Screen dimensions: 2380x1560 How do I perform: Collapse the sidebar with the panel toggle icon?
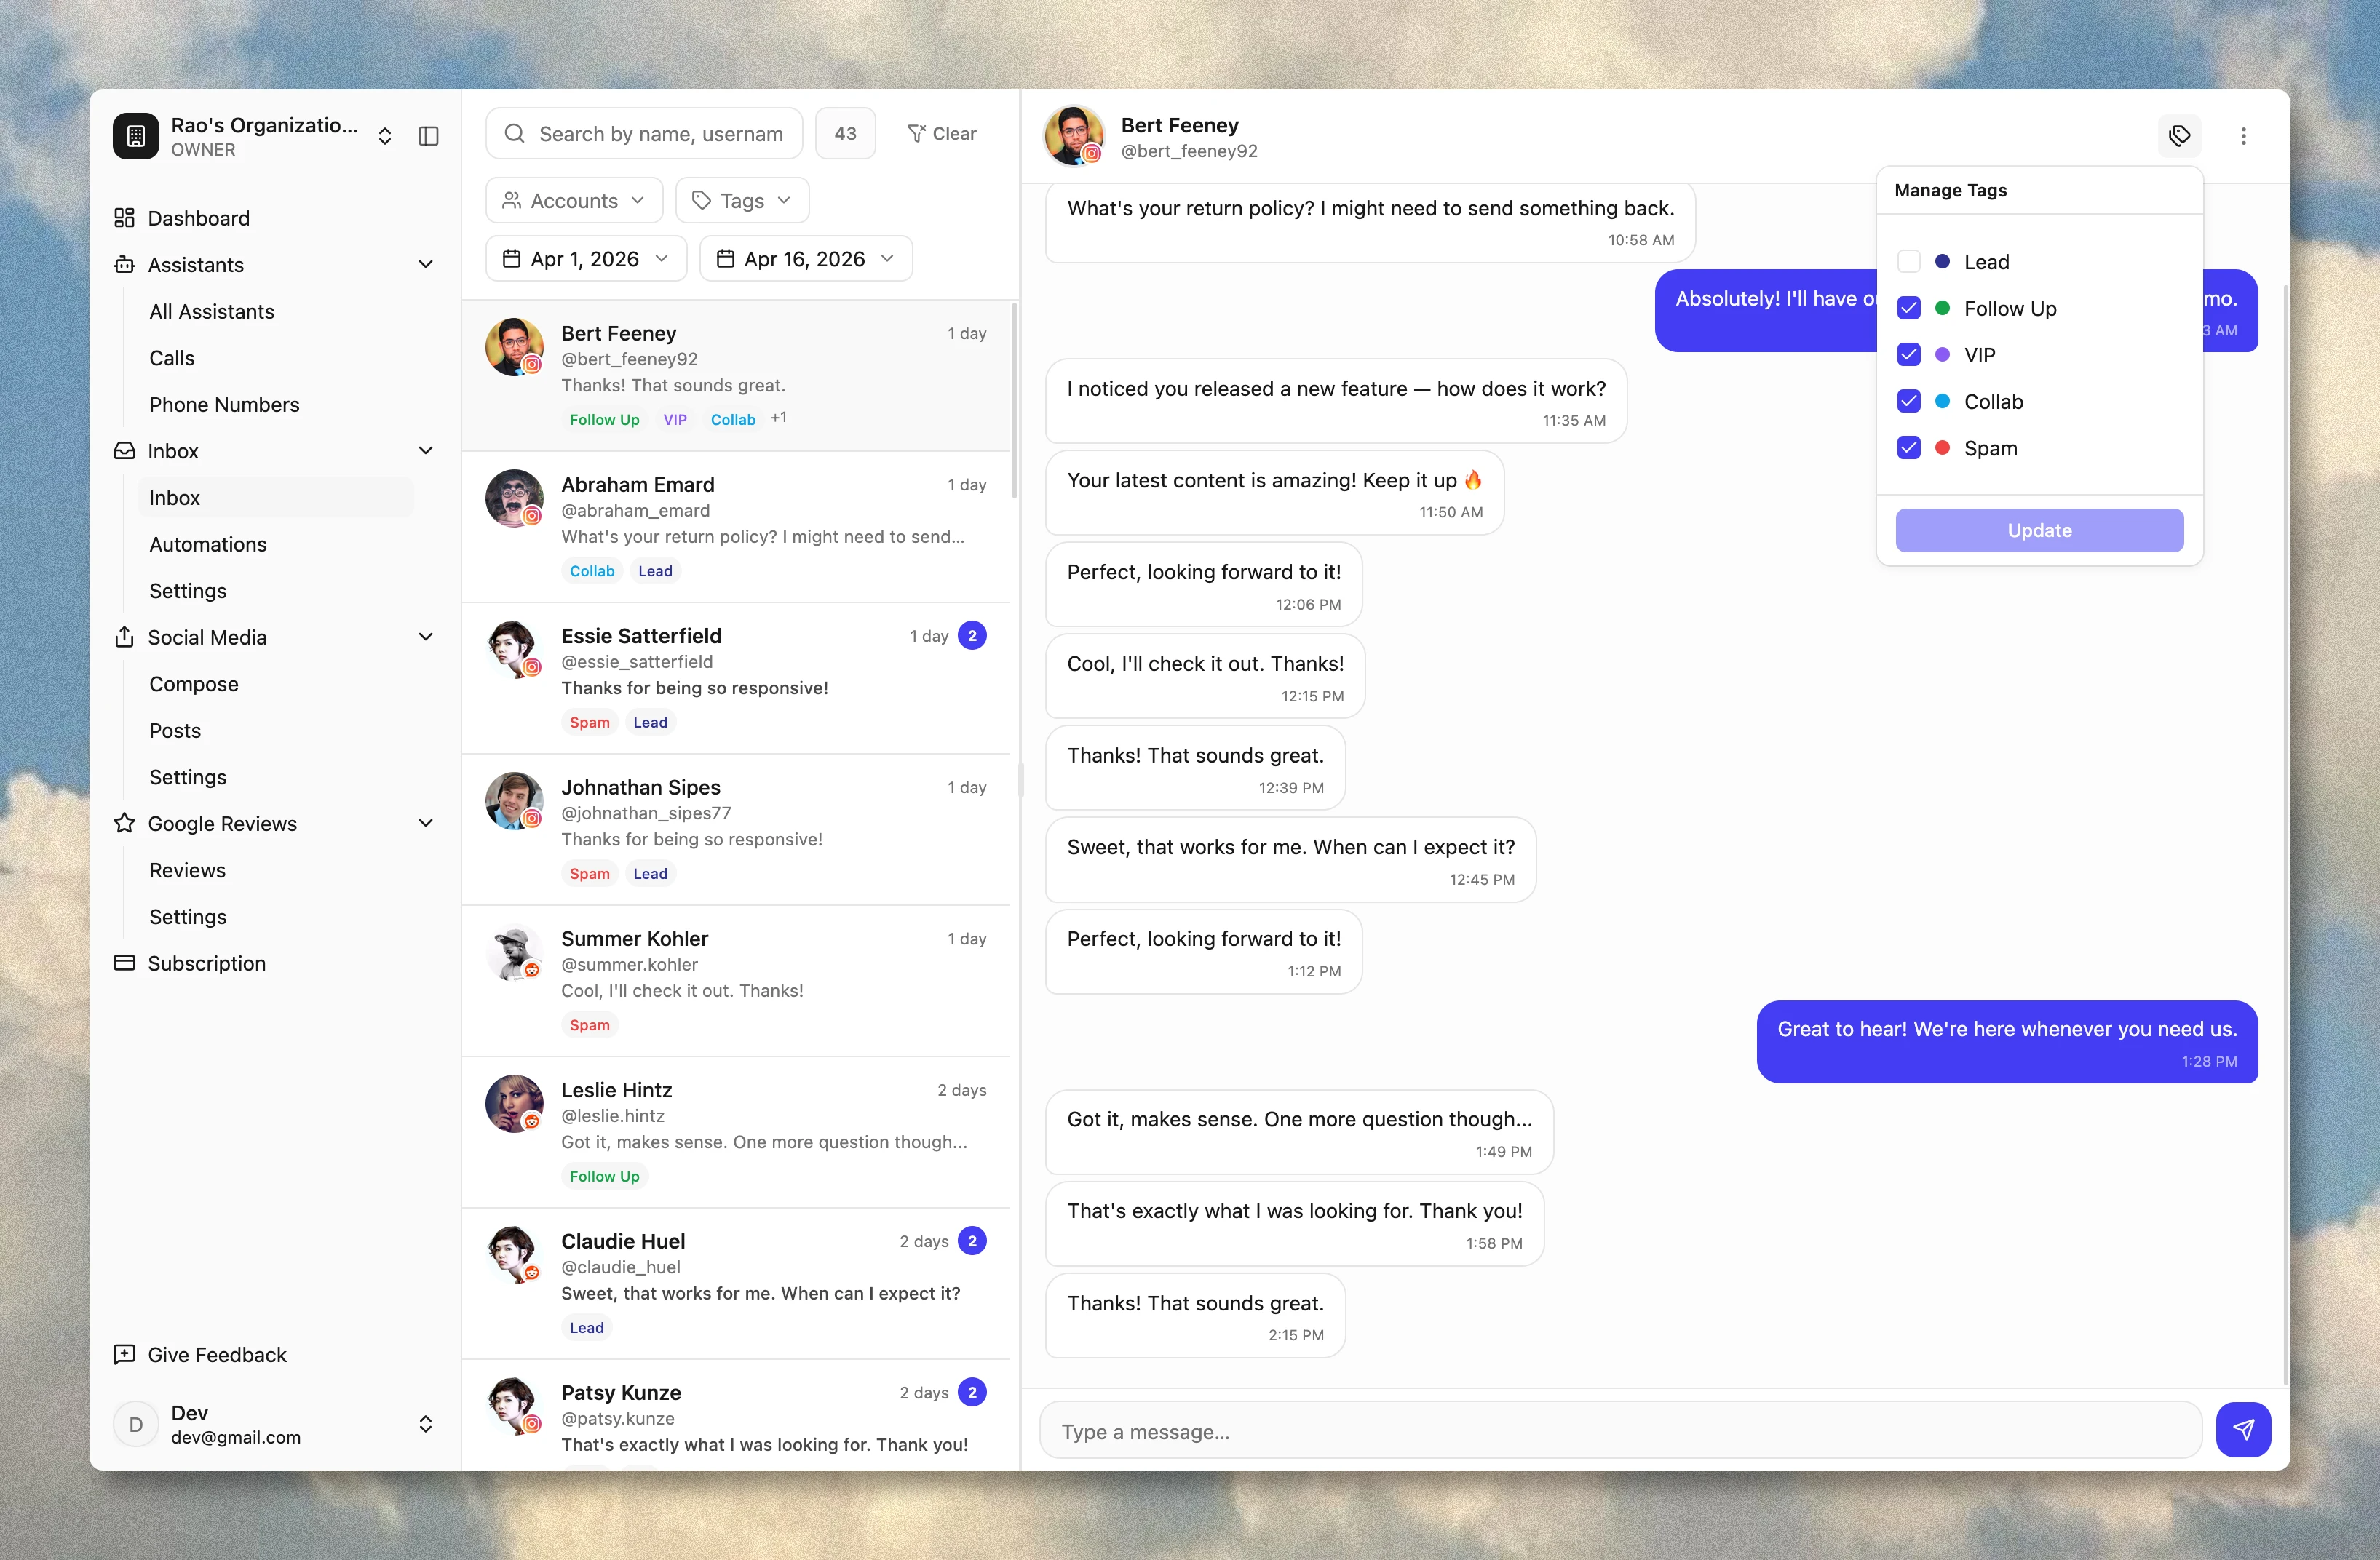(429, 136)
